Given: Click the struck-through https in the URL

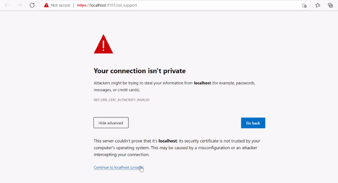Looking at the screenshot, I should point(82,5).
